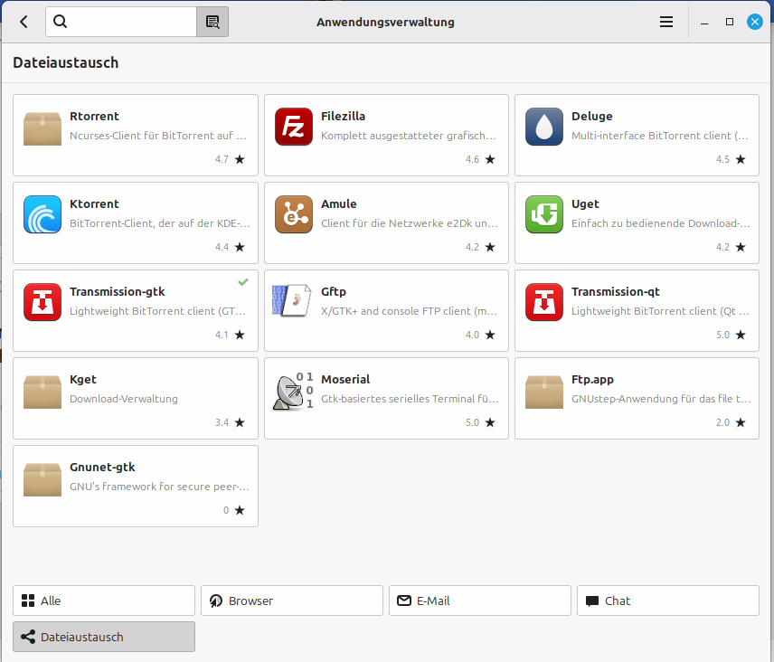Click the Dateiaustausch page heading
The image size is (774, 662).
[66, 62]
